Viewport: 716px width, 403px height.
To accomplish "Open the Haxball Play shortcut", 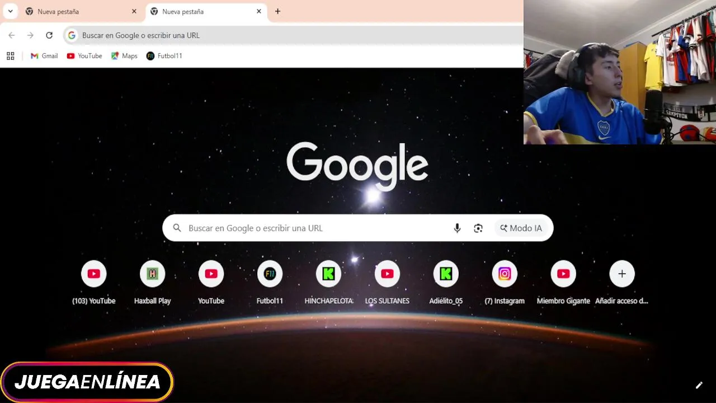I will tap(152, 283).
